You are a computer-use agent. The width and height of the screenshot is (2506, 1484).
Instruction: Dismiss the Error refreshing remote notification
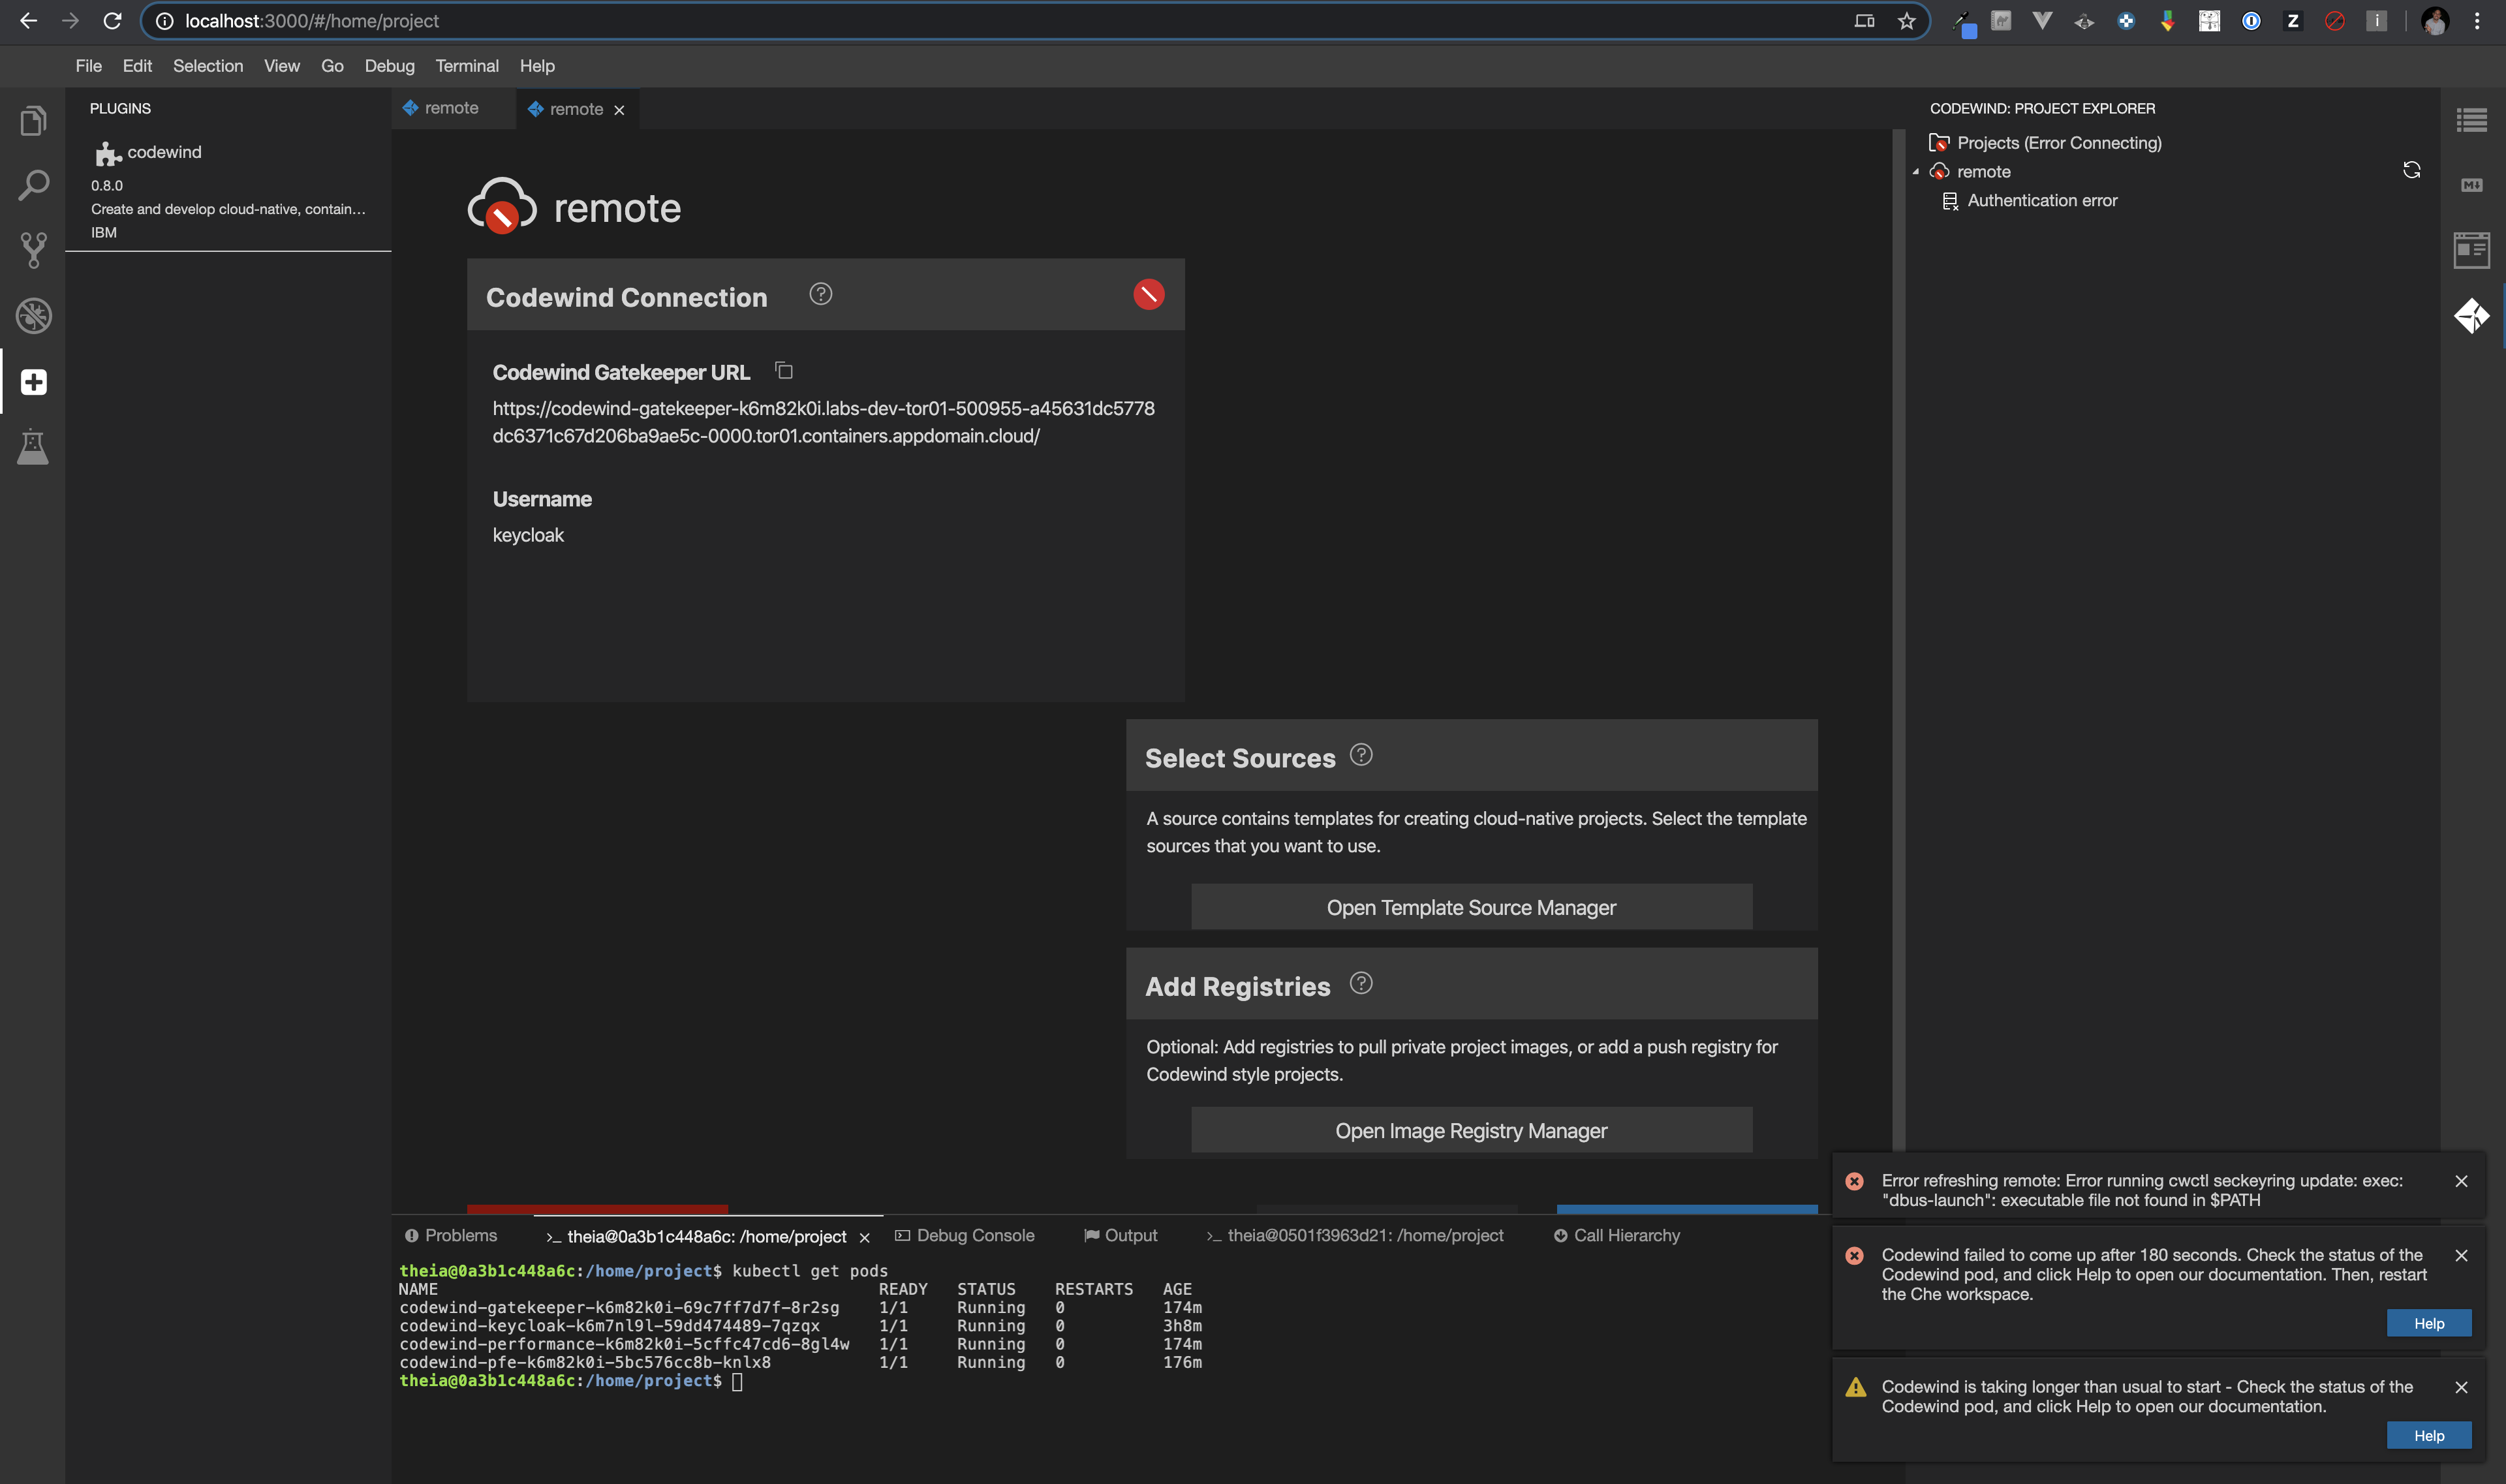pyautogui.click(x=2461, y=1181)
